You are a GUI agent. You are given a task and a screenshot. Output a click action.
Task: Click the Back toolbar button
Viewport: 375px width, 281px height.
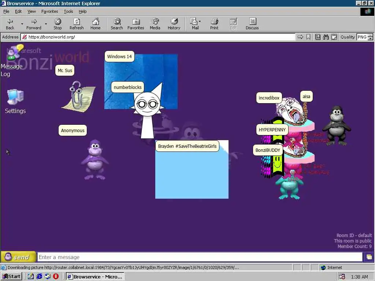click(10, 24)
